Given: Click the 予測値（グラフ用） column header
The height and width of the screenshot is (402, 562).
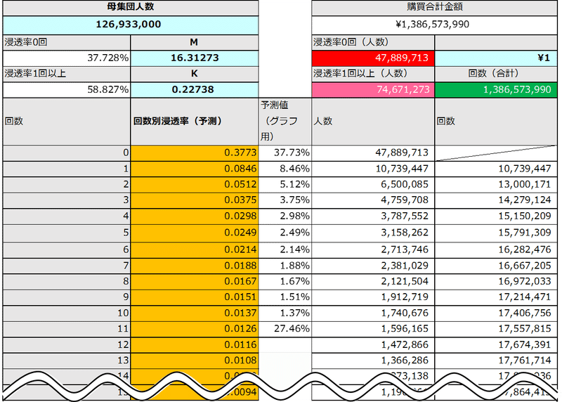Looking at the screenshot, I should pyautogui.click(x=285, y=122).
